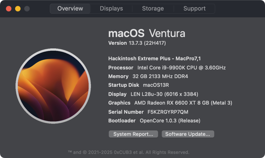Minimize the window with yellow button

click(18, 9)
